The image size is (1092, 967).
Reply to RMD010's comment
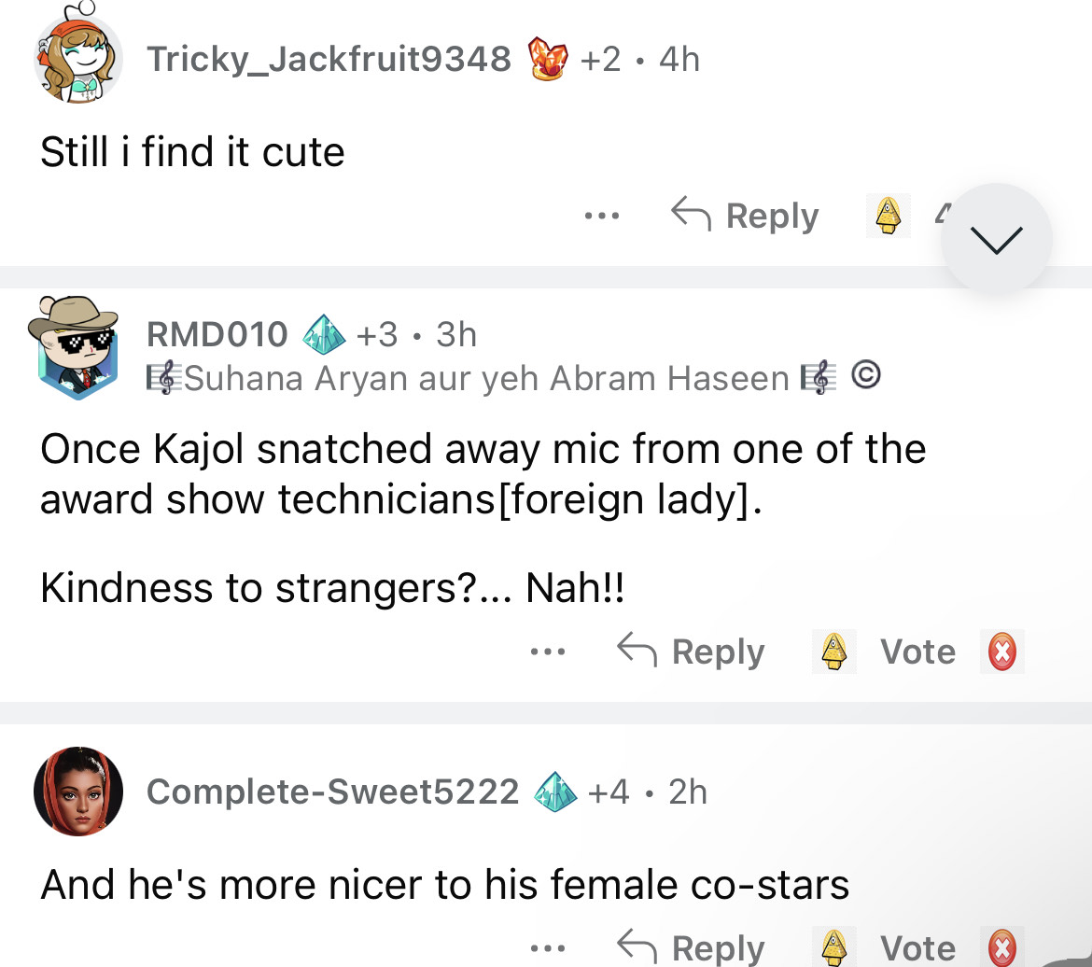point(692,652)
